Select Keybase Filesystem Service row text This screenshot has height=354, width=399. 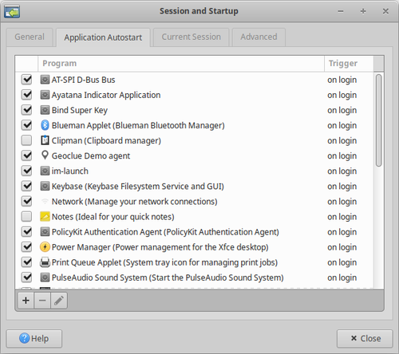coord(138,187)
